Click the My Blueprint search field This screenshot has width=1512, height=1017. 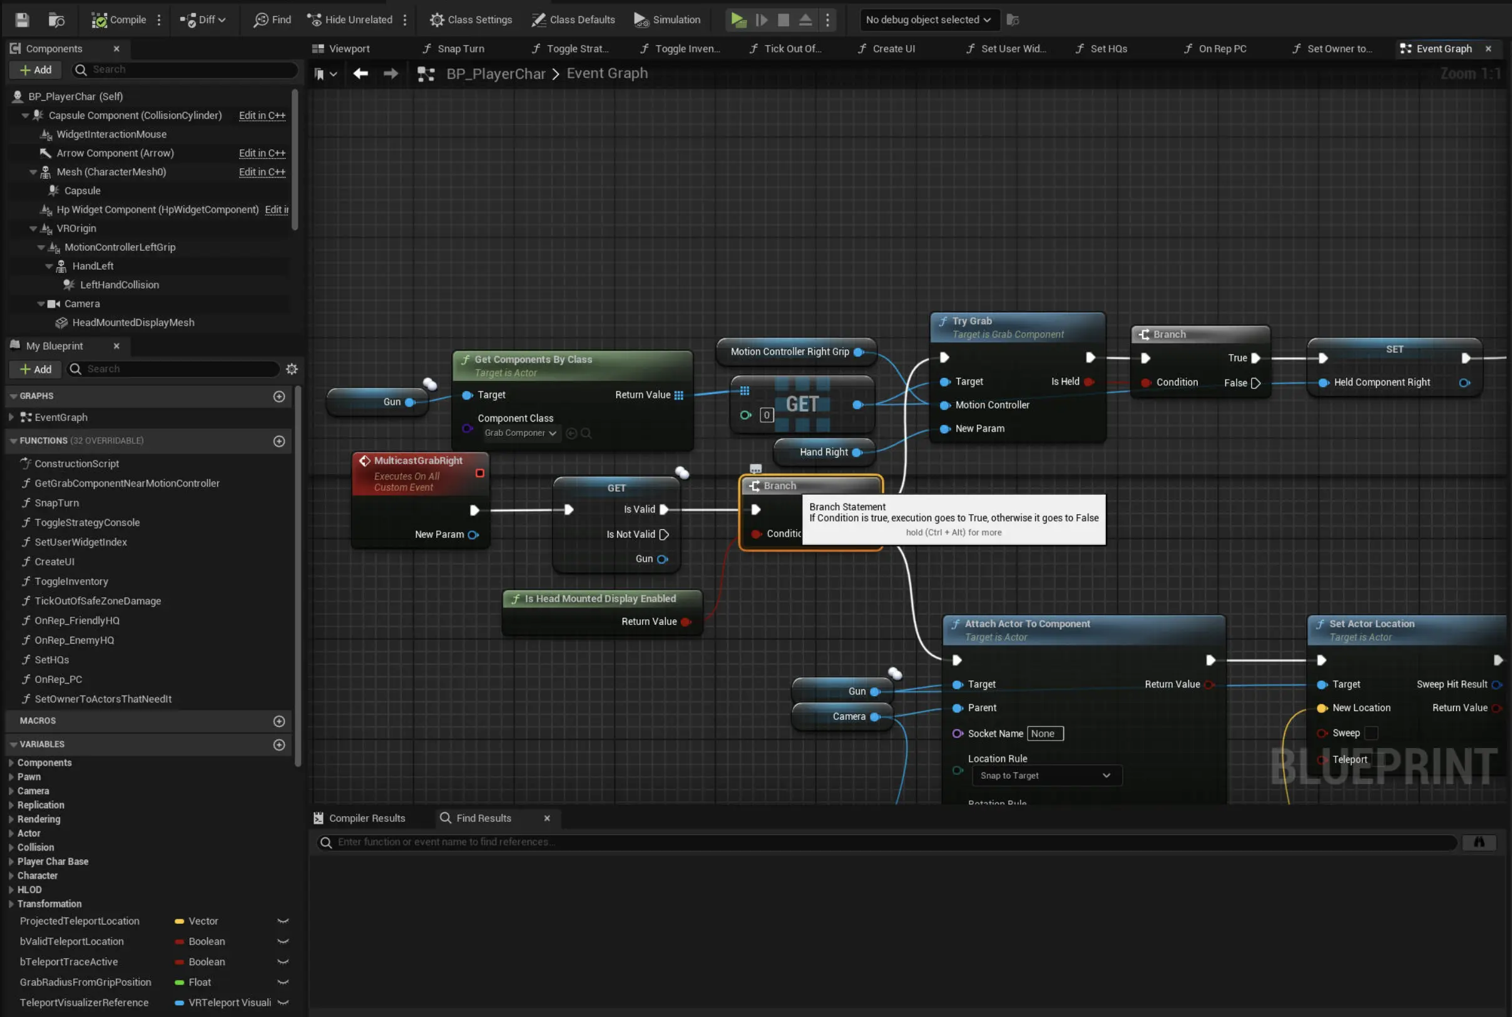[174, 369]
